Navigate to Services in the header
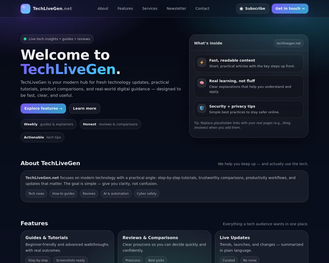Viewport: 329px width, 263px height. pos(150,8)
